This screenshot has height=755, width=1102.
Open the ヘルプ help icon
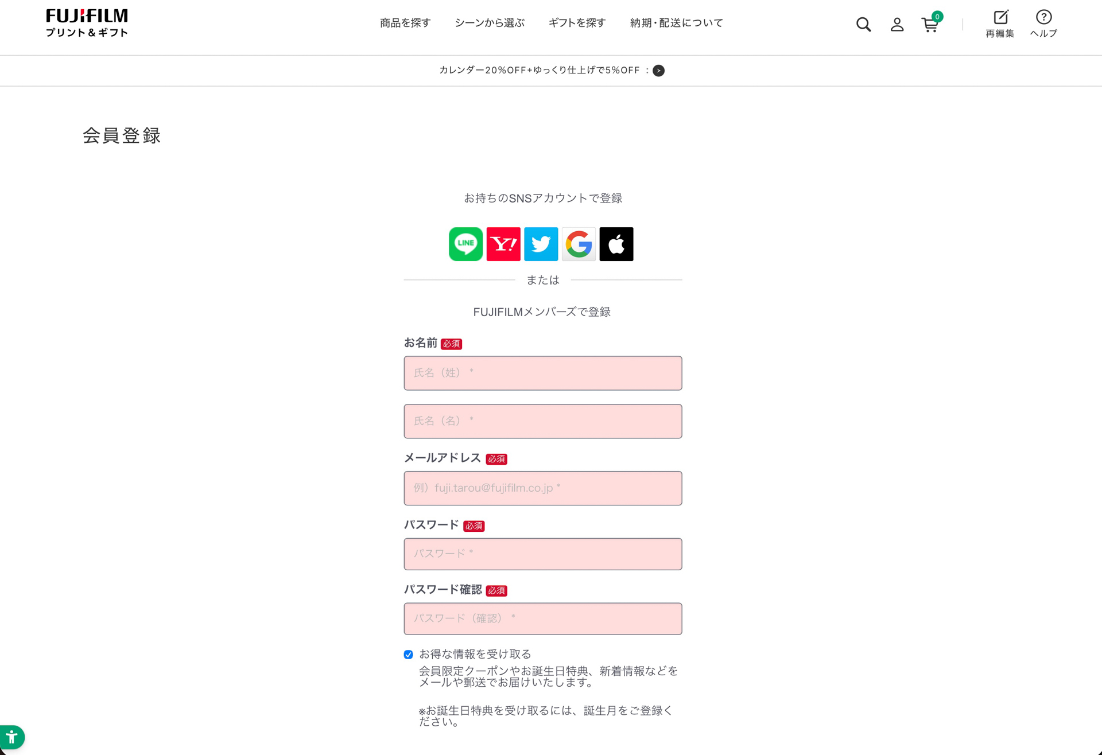click(x=1043, y=24)
